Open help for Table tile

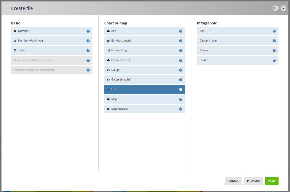(x=88, y=50)
